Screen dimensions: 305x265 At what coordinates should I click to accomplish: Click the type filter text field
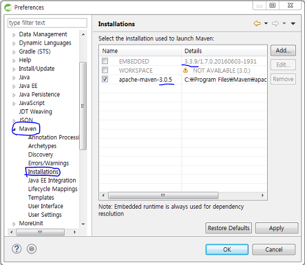[47, 23]
